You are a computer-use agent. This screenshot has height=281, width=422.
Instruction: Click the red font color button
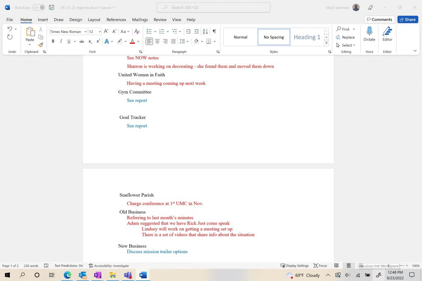[x=132, y=41]
